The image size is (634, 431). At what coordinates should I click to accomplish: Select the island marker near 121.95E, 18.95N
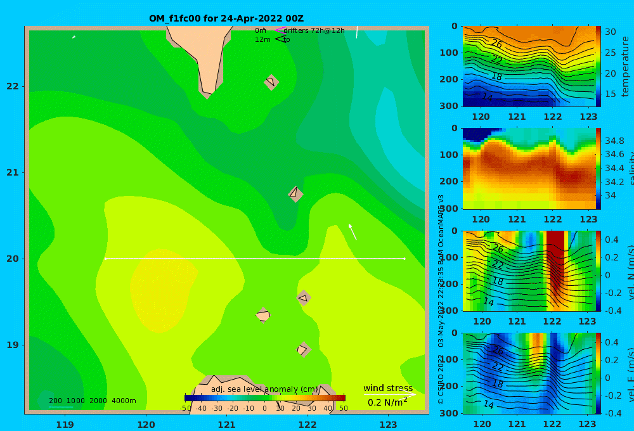point(303,349)
